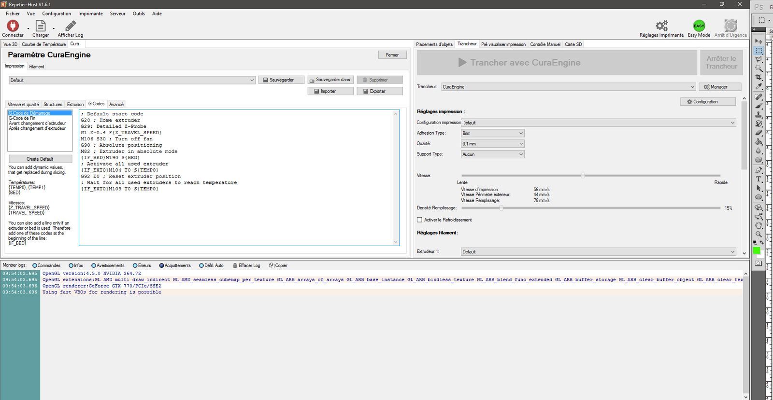Open the Support Type Aucun dropdown

(493, 154)
